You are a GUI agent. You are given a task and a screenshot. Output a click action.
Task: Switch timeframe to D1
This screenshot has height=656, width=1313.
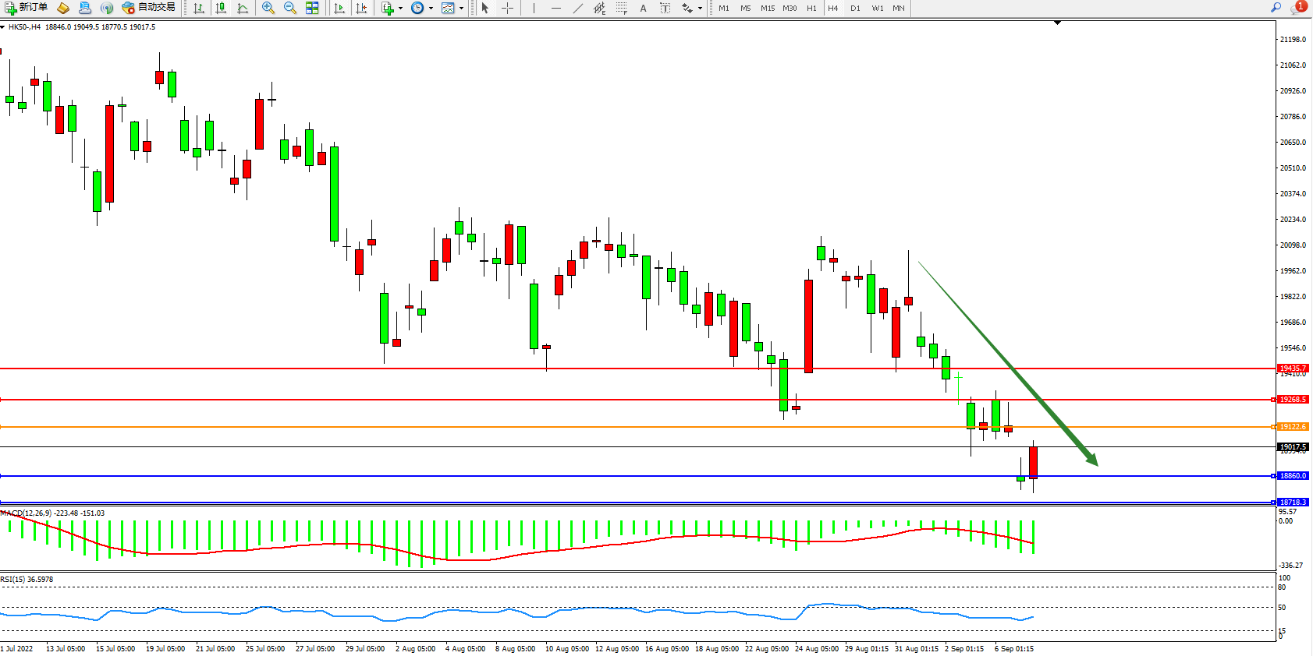pyautogui.click(x=855, y=8)
